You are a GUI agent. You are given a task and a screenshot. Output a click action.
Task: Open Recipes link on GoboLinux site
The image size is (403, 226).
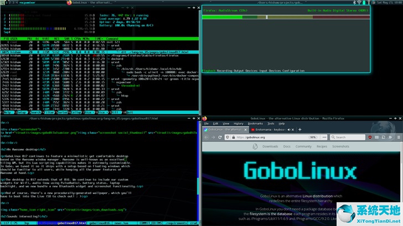(x=322, y=146)
